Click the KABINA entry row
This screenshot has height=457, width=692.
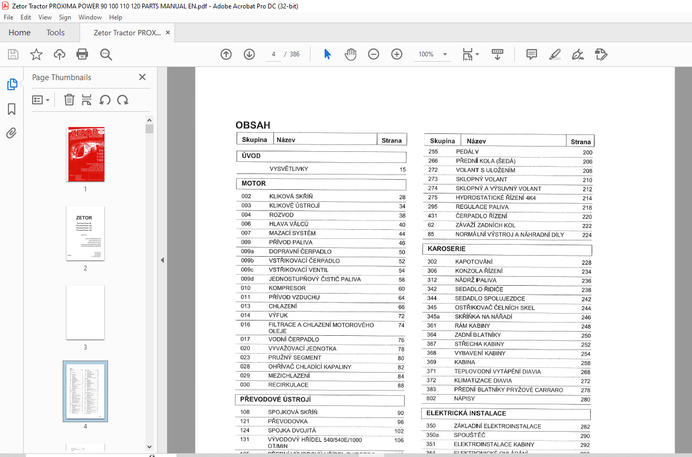(507, 363)
